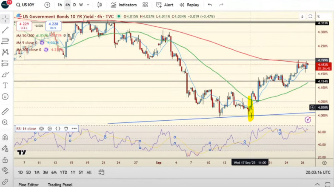Set range to 5Y
Viewport: 334px width, 187px height.
pyautogui.click(x=81, y=172)
